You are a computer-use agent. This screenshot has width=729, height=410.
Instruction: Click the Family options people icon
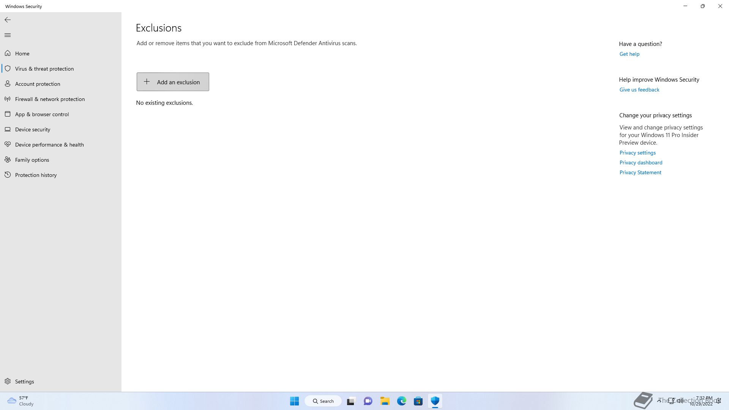pos(8,159)
